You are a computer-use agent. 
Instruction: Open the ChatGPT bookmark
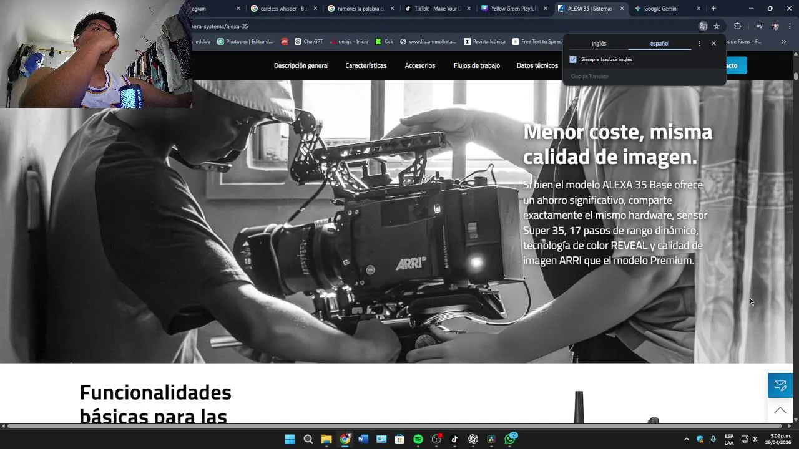(308, 42)
